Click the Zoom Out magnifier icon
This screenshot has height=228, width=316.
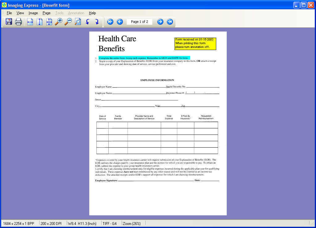[68, 22]
